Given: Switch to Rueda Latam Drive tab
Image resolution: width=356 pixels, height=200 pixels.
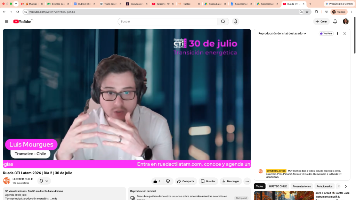Looking at the screenshot, I should [215, 4].
